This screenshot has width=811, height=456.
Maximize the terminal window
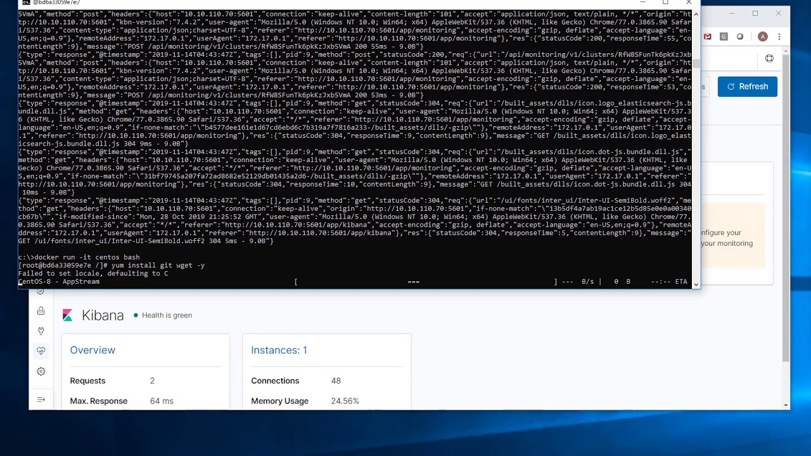(x=665, y=3)
